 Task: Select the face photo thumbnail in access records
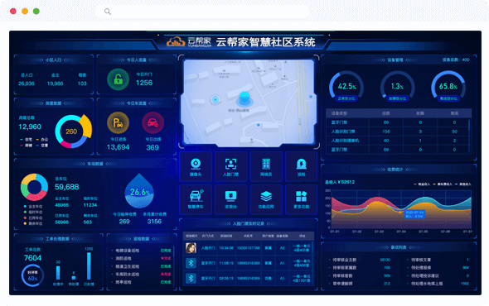[x=191, y=248]
